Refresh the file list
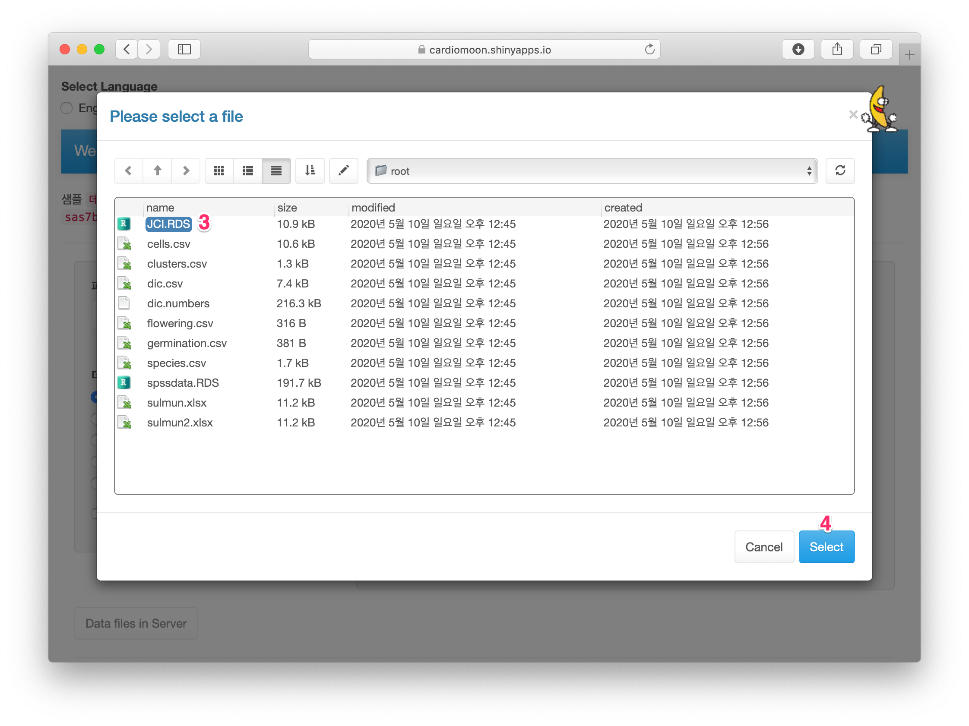 840,171
